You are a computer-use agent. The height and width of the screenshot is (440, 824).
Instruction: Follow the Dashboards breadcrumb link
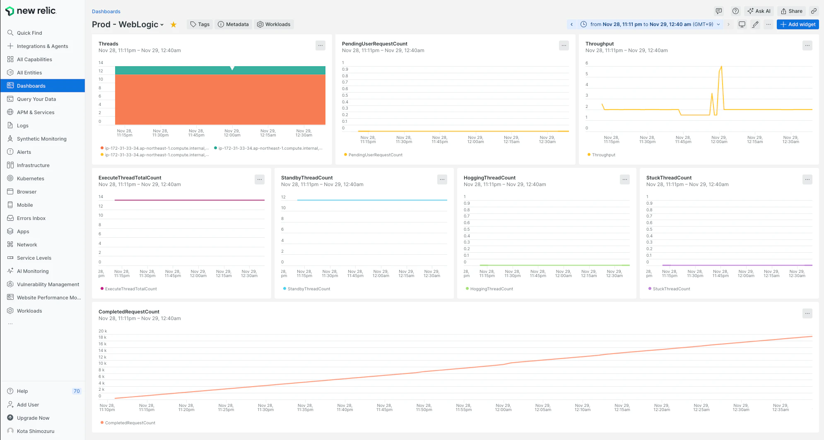click(106, 12)
